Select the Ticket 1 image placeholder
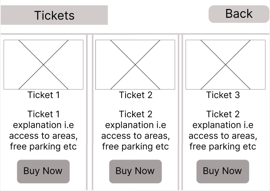Screen dimensions: 270x191 [x=43, y=64]
